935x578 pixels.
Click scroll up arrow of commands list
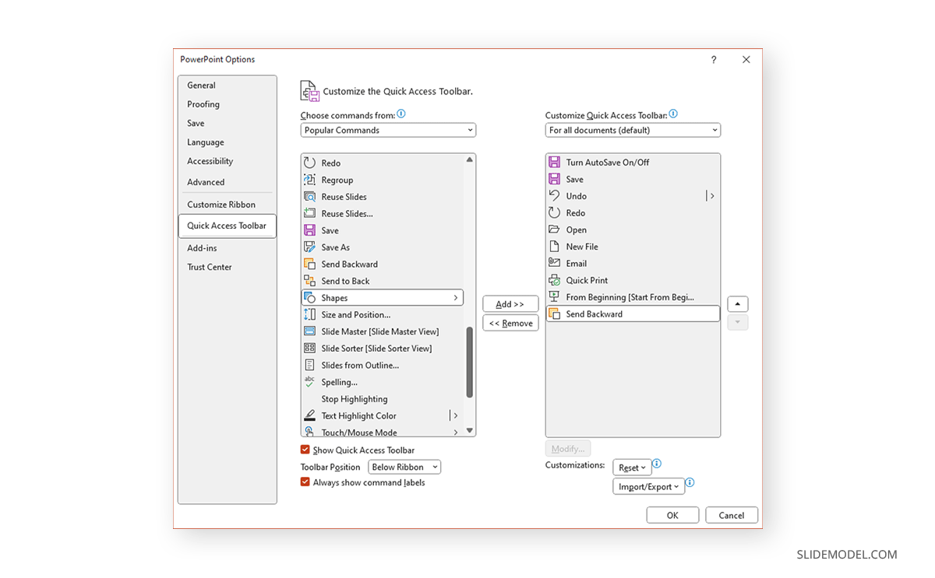pyautogui.click(x=470, y=159)
